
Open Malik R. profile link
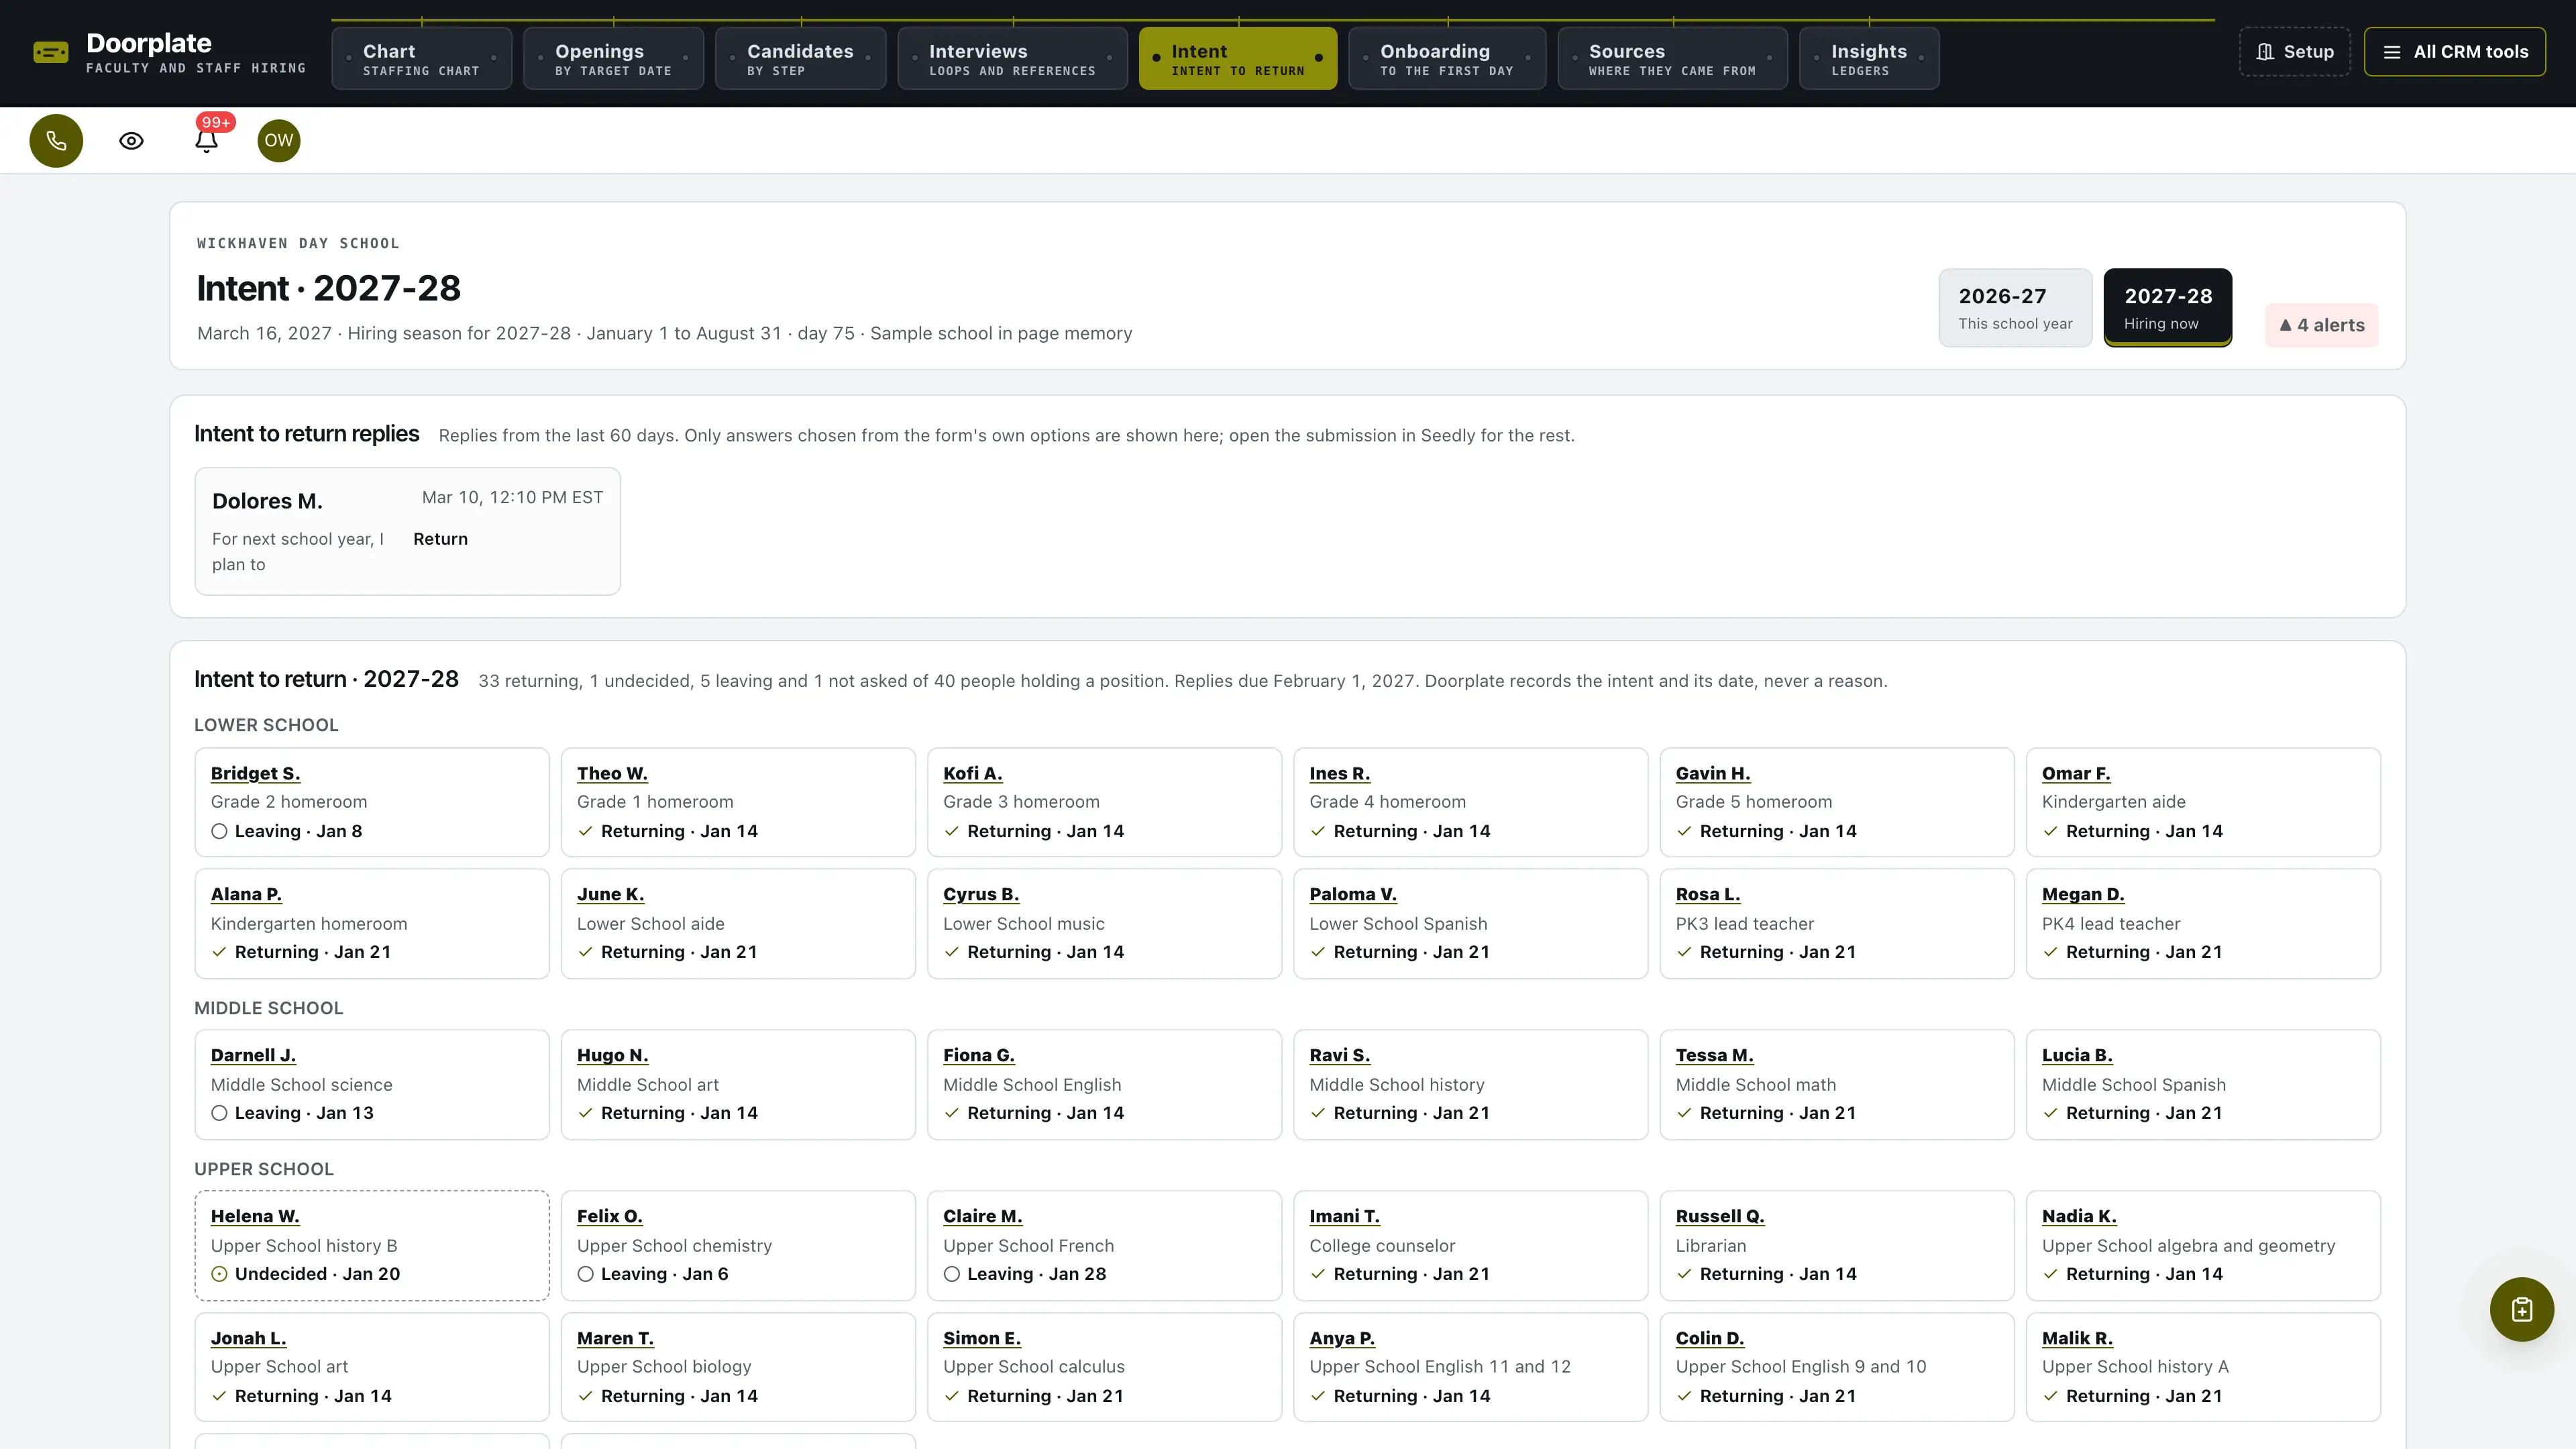click(2077, 1338)
